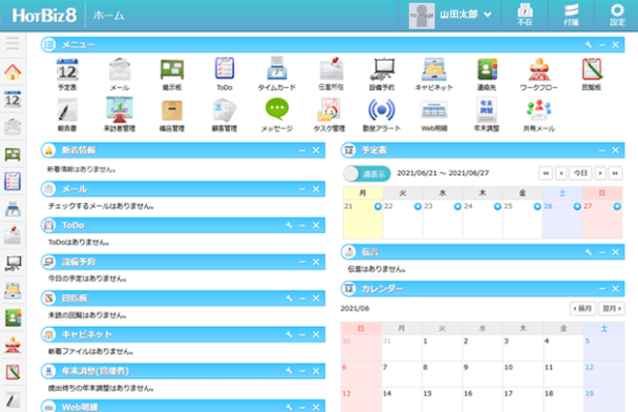Screen dimensions: 638x412
Task: Open the 年末調整 icon
Action: pos(486,110)
